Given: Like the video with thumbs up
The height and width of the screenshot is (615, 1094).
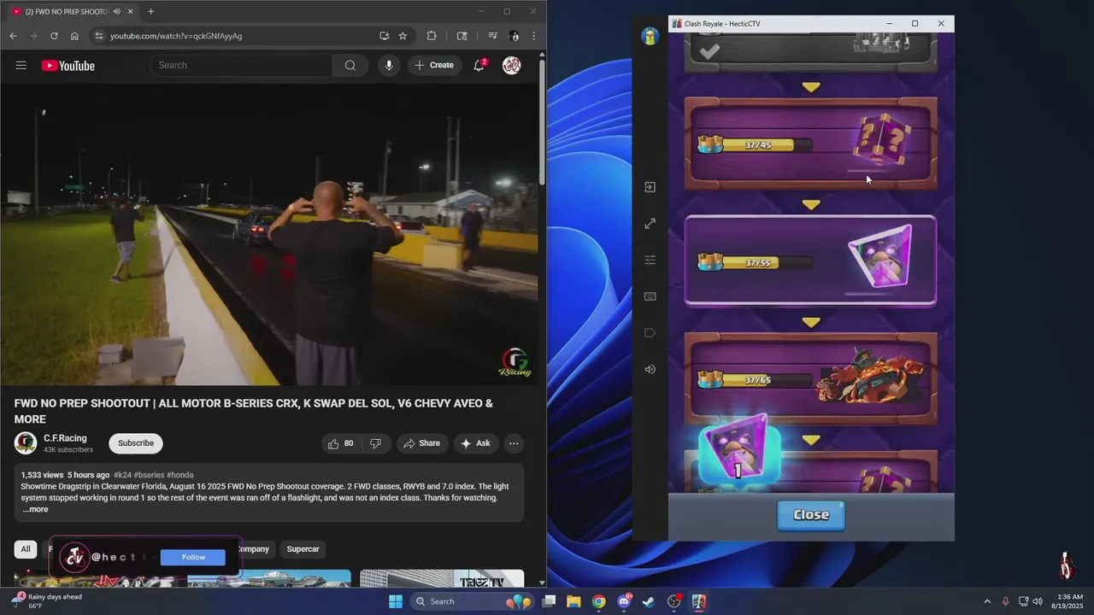Looking at the screenshot, I should [340, 443].
